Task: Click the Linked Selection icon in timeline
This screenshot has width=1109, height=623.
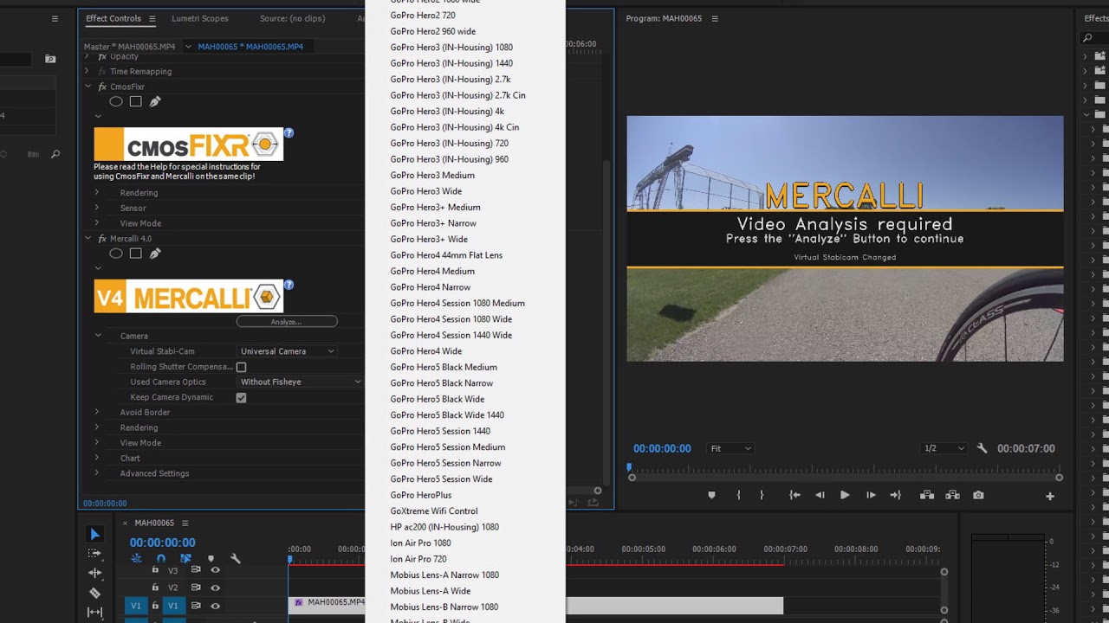Action: click(x=185, y=559)
